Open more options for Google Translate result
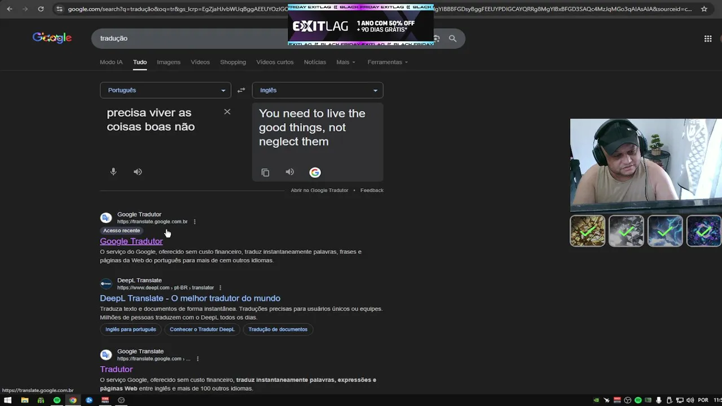 (x=197, y=359)
